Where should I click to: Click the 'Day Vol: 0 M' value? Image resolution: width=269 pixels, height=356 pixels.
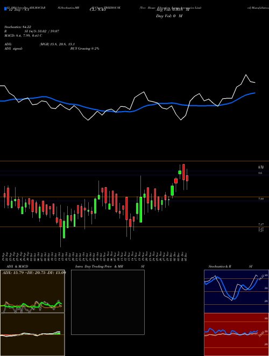pyautogui.click(x=169, y=16)
